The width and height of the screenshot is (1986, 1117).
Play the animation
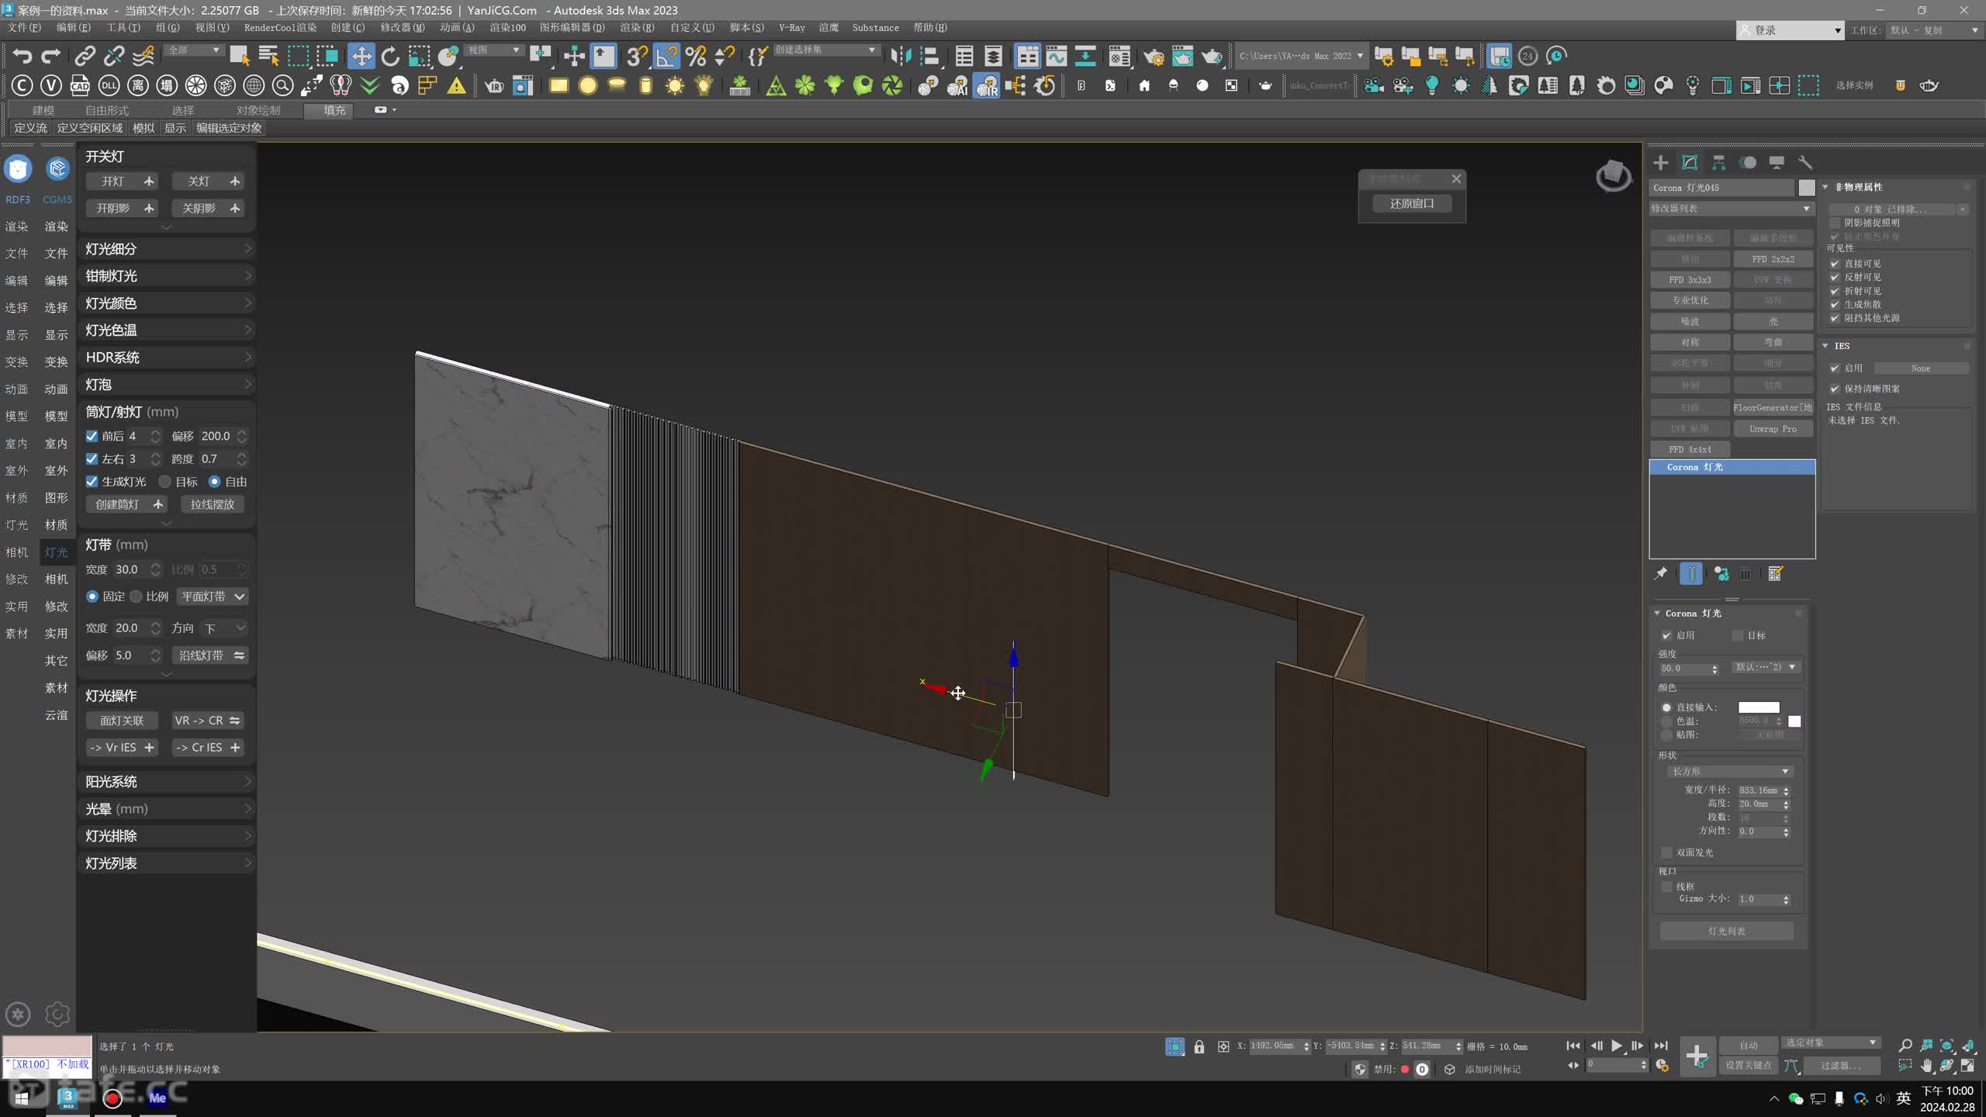[1617, 1046]
